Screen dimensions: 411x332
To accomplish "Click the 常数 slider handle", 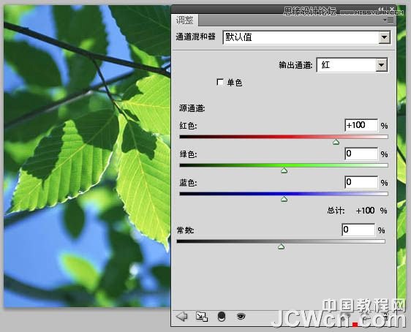I will coord(282,246).
